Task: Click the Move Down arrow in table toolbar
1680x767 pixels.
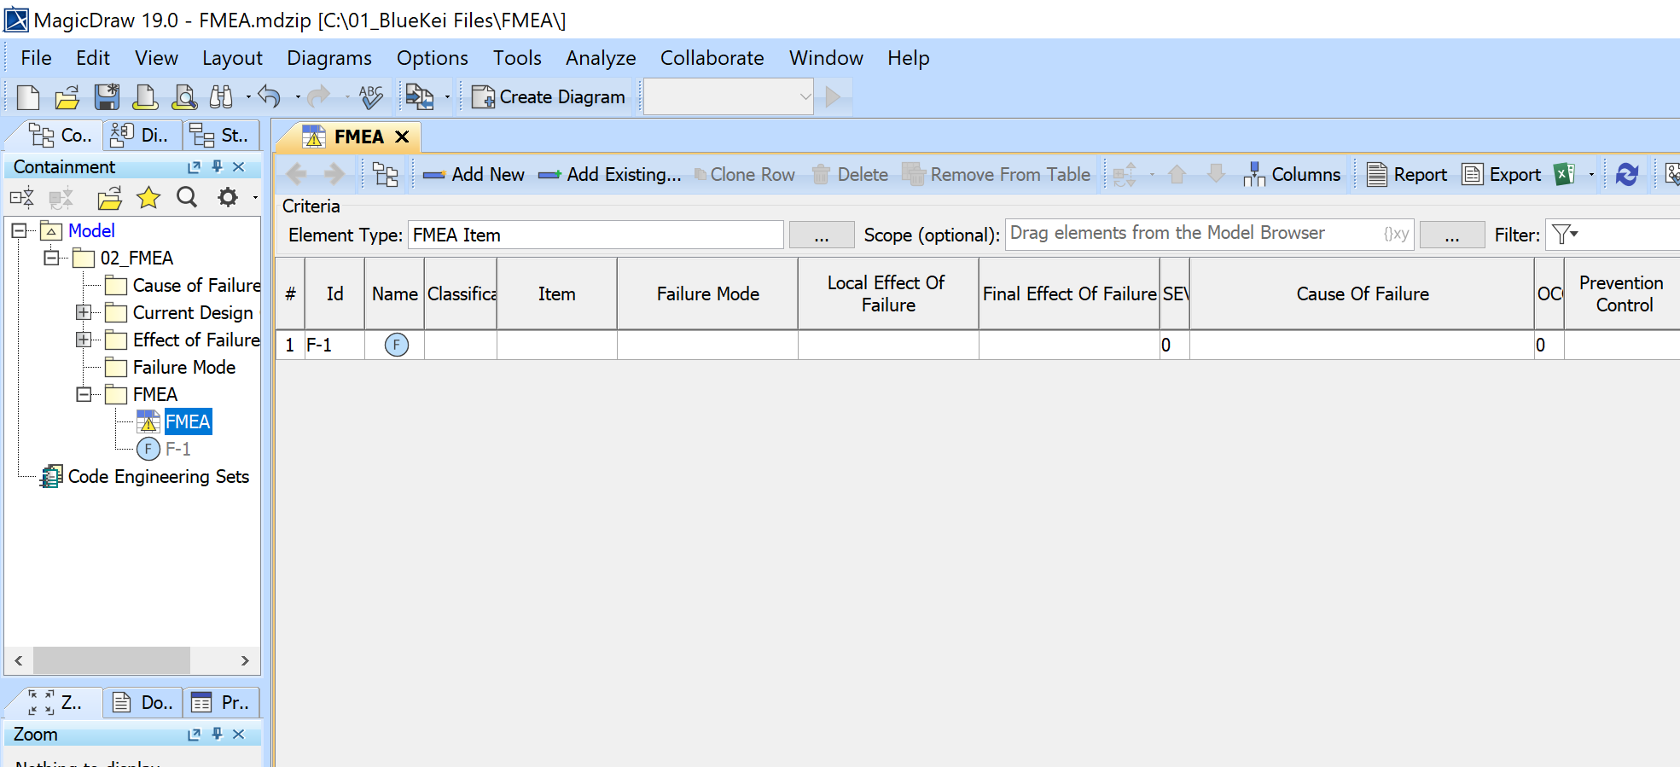Action: (x=1217, y=174)
